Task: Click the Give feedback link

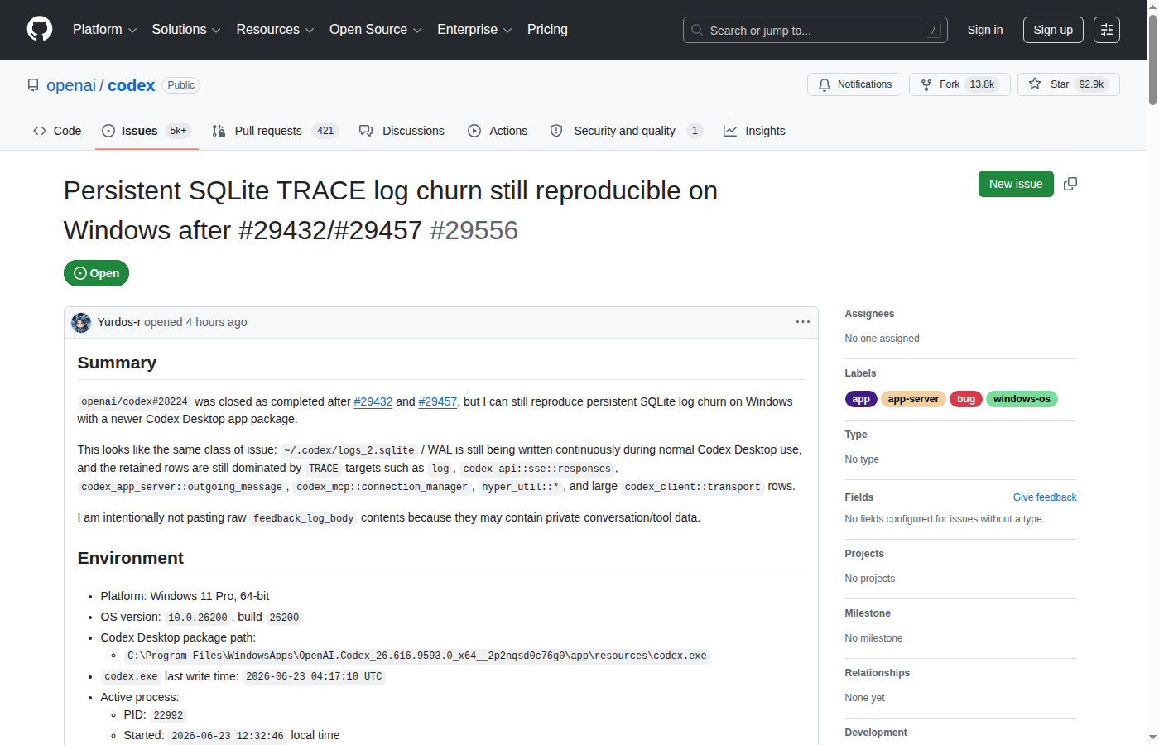Action: click(1045, 497)
